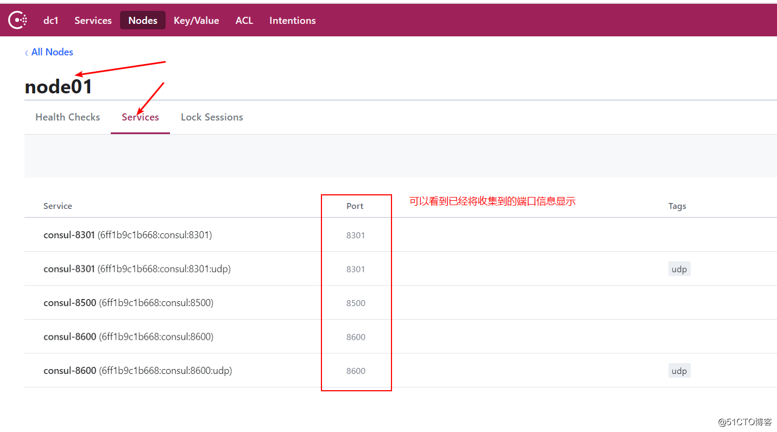
Task: Click the udp tag in consul-8301 row
Action: 679,269
